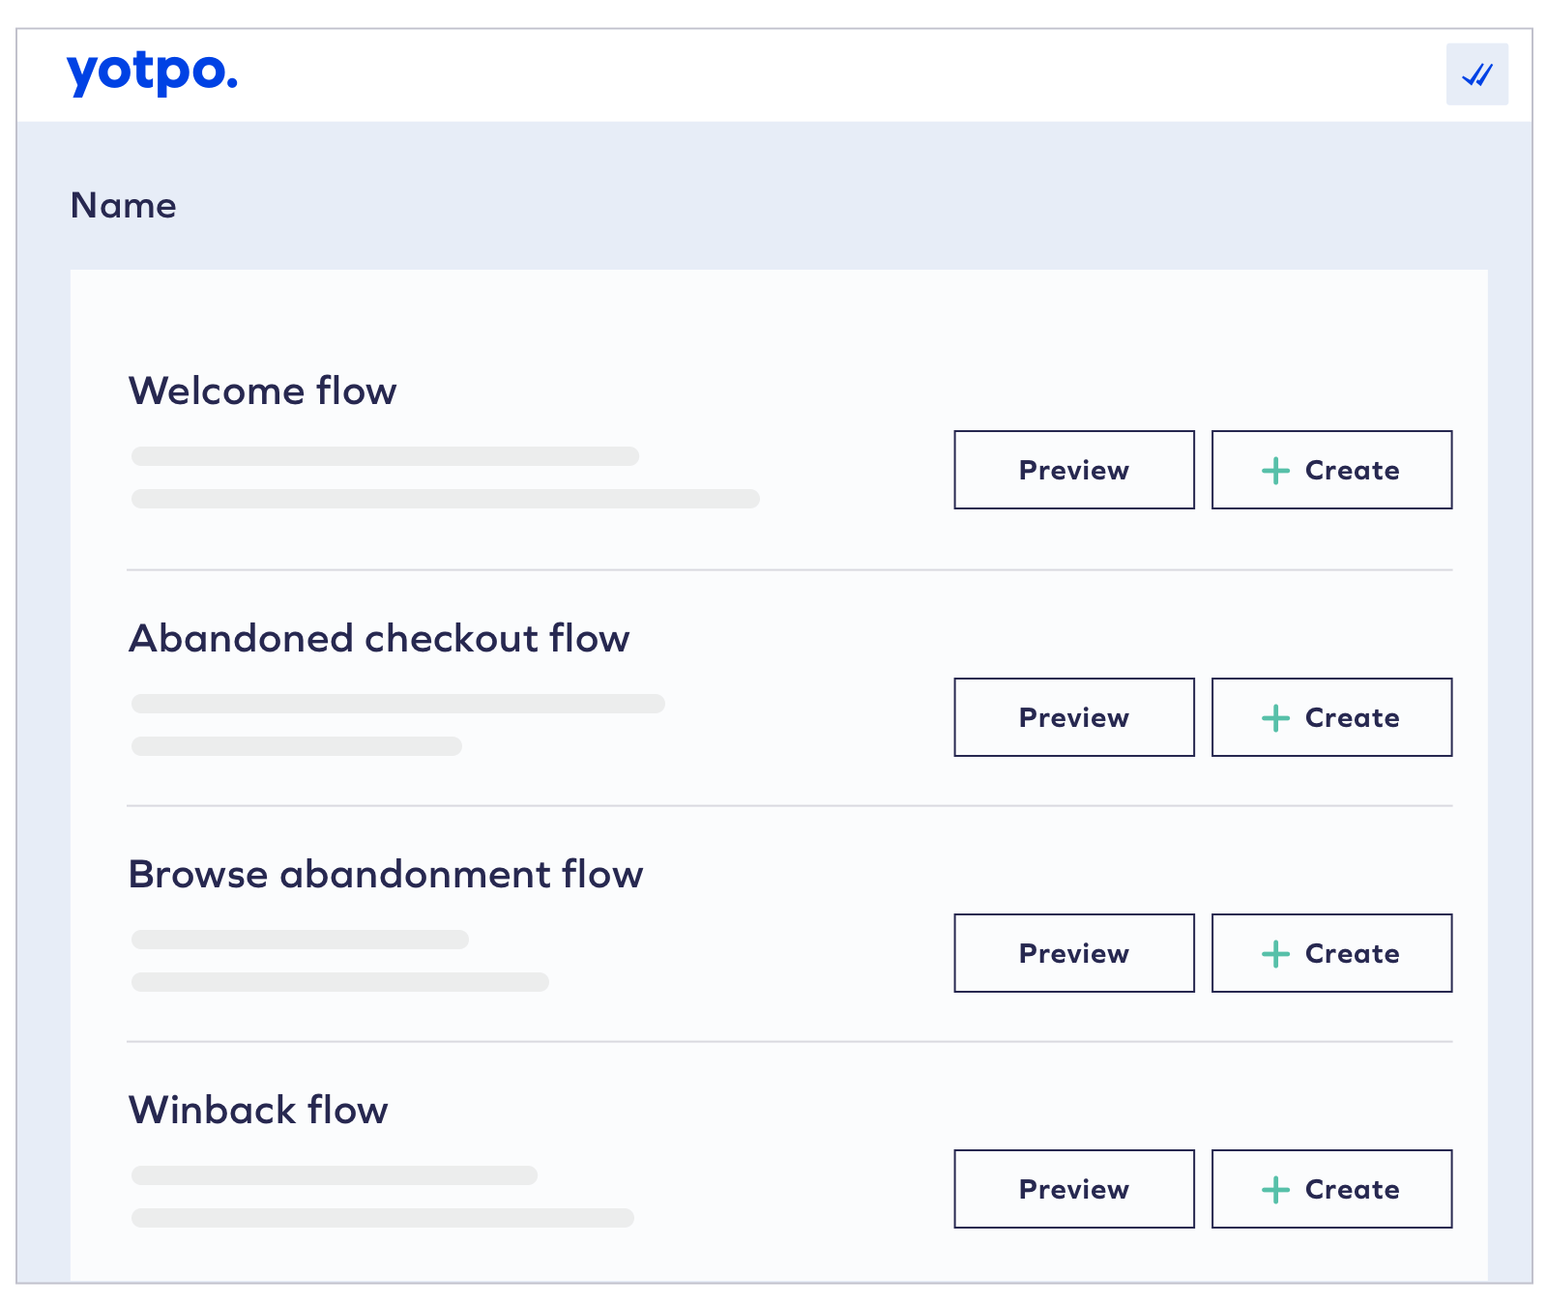The image size is (1547, 1303).
Task: Click the plus icon for Welcome flow
Action: coord(1275,471)
